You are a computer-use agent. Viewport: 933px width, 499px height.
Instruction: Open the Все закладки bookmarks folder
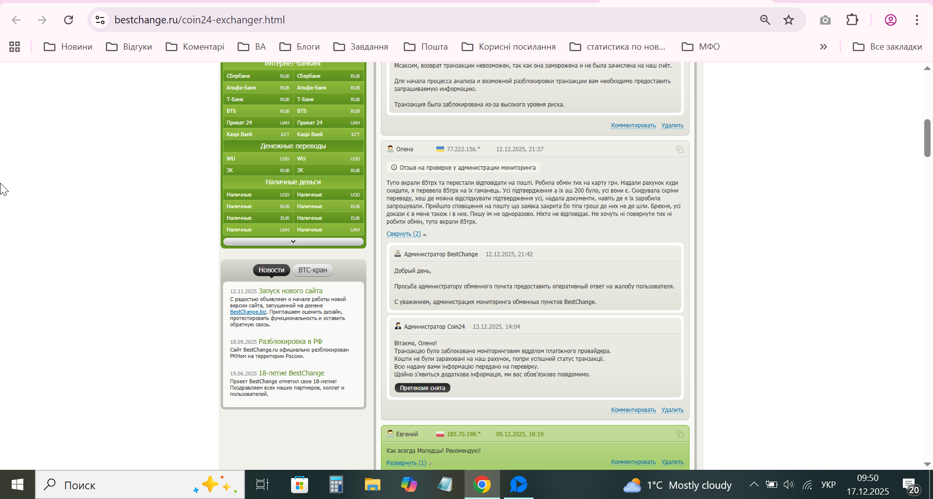point(887,47)
